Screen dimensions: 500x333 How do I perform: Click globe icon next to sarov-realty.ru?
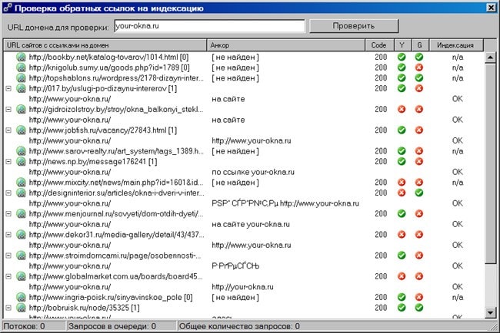(21, 151)
